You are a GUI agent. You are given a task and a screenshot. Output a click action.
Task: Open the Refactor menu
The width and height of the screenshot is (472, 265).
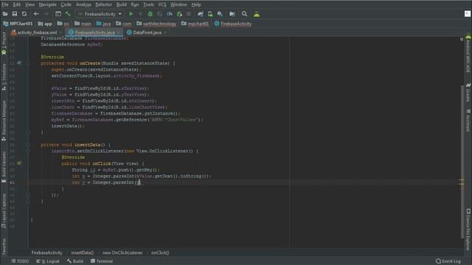(x=103, y=4)
